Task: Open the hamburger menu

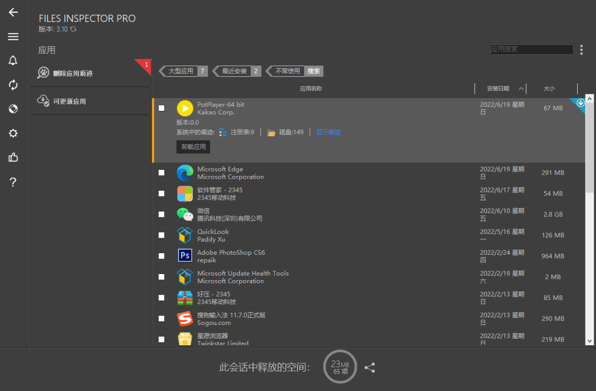Action: tap(13, 36)
